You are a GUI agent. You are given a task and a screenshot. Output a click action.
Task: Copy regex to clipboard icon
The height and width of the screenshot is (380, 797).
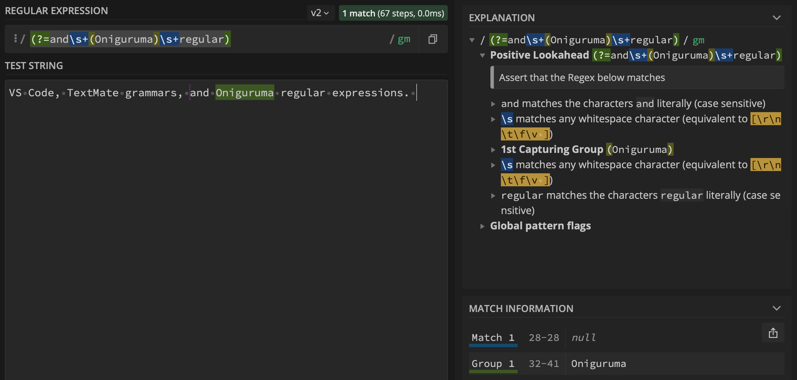(433, 39)
